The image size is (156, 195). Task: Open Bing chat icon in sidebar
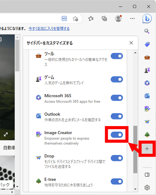(147, 19)
